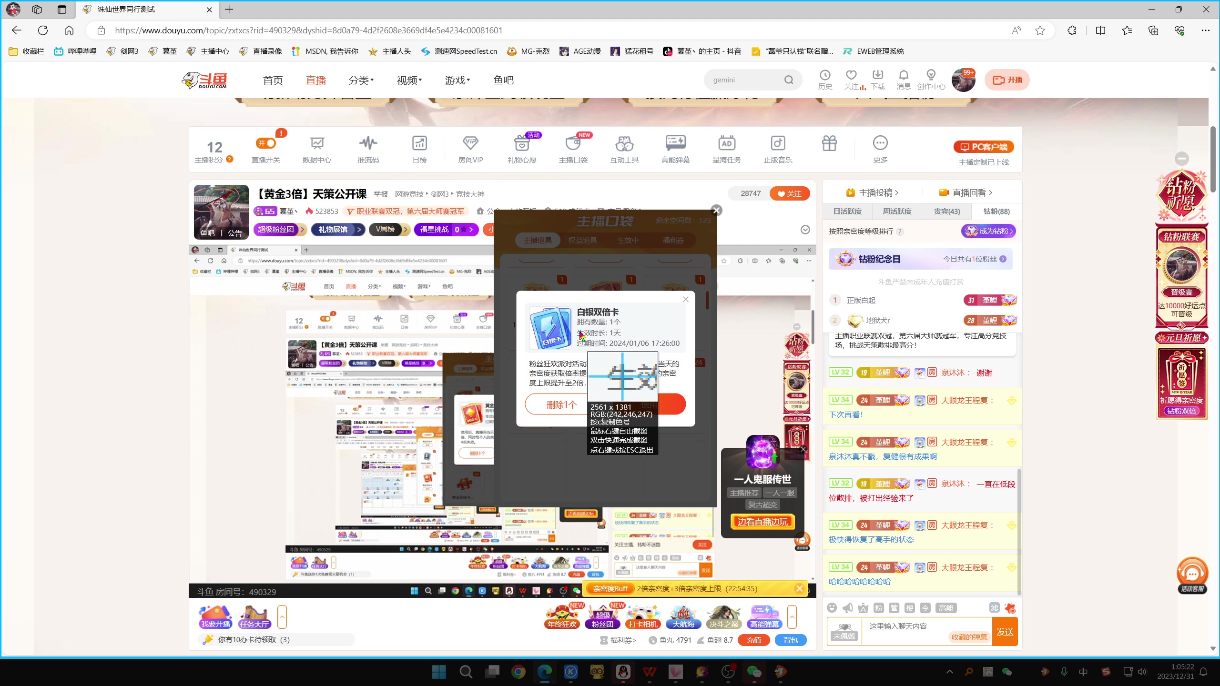Select the 直播 live menu item
The width and height of the screenshot is (1220, 686).
316,80
